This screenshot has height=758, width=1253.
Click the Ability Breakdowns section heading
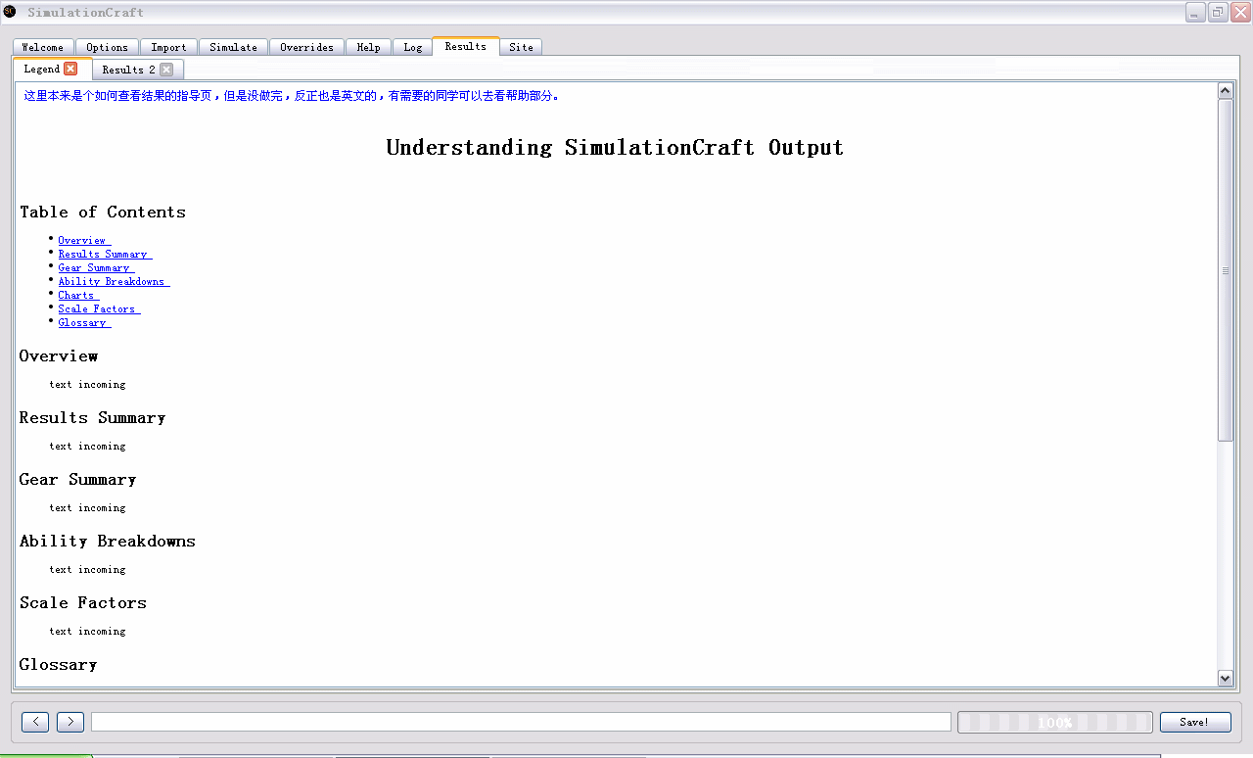pos(108,542)
